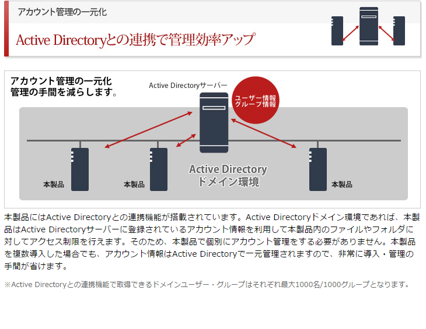Click the right 本製品 NAS device icon
Screen dimensions: 426x329
[x=318, y=169]
